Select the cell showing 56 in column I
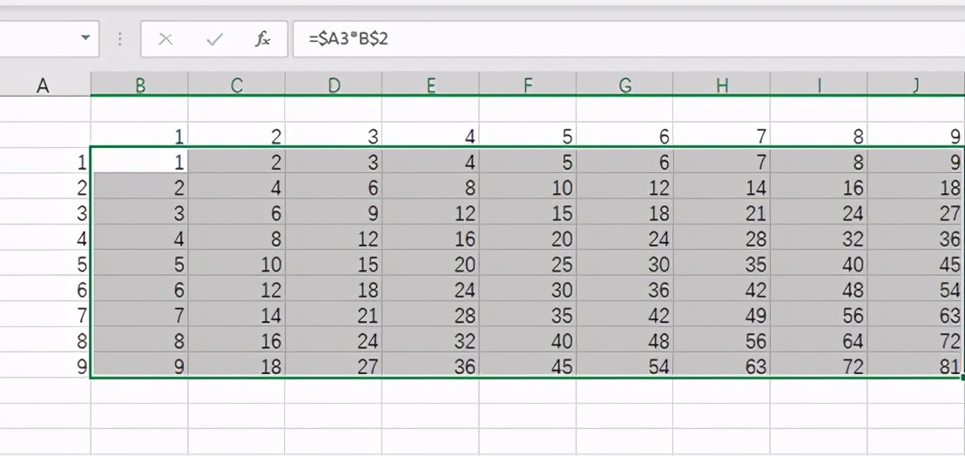This screenshot has width=965, height=456. (x=818, y=314)
